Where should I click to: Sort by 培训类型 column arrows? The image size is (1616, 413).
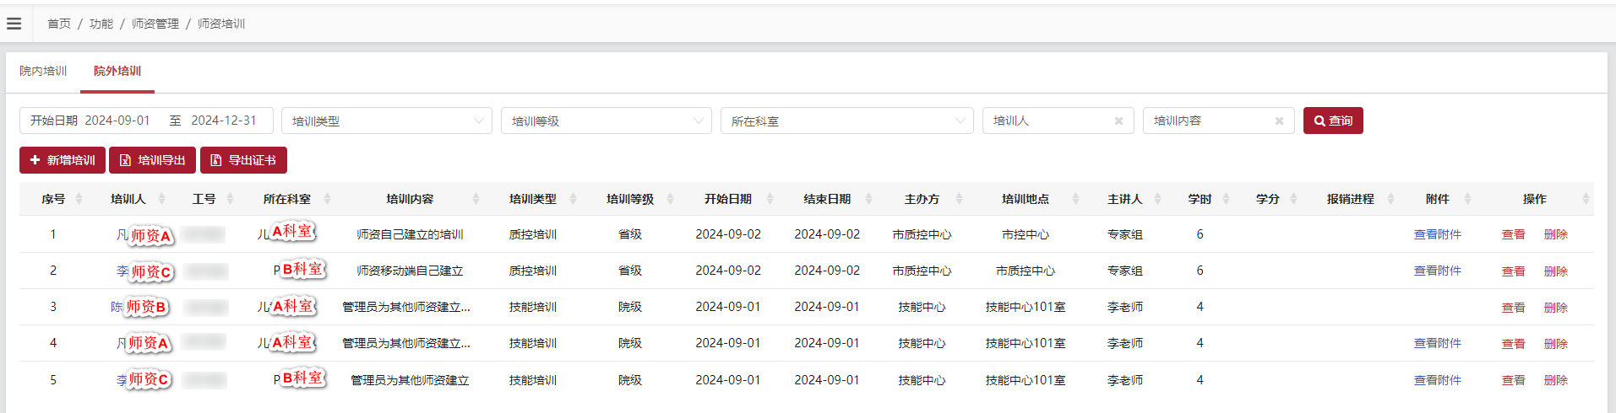point(573,199)
